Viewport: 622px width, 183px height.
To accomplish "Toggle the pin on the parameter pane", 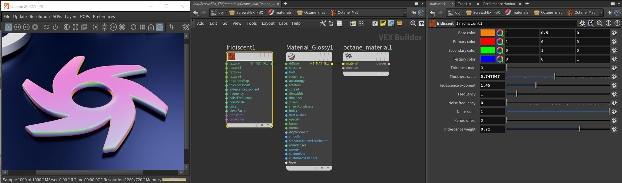I will coord(610,12).
